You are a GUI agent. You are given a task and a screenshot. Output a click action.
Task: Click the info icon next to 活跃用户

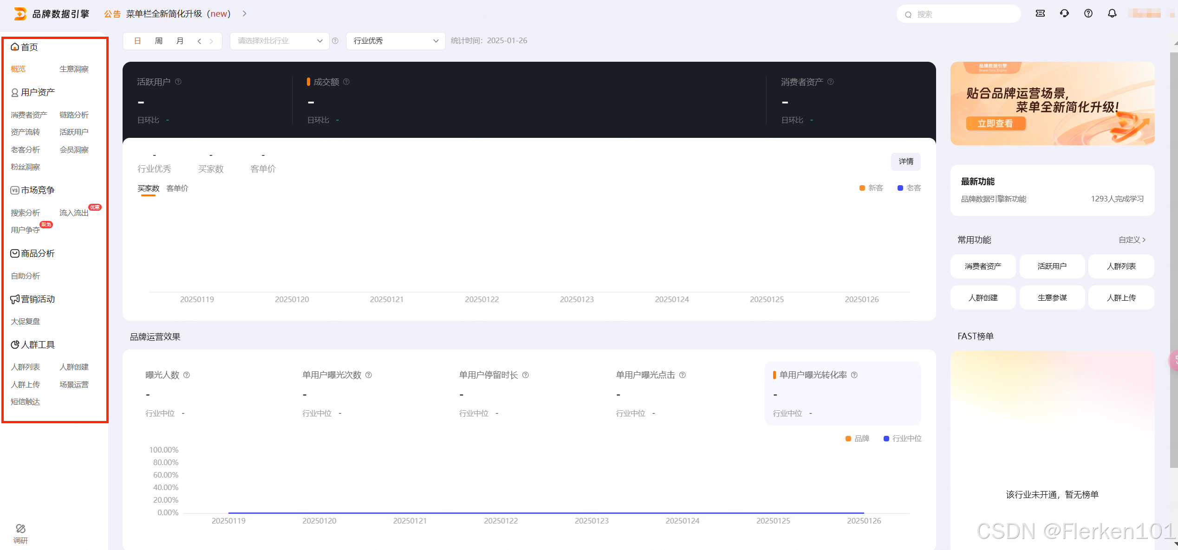[x=178, y=82]
